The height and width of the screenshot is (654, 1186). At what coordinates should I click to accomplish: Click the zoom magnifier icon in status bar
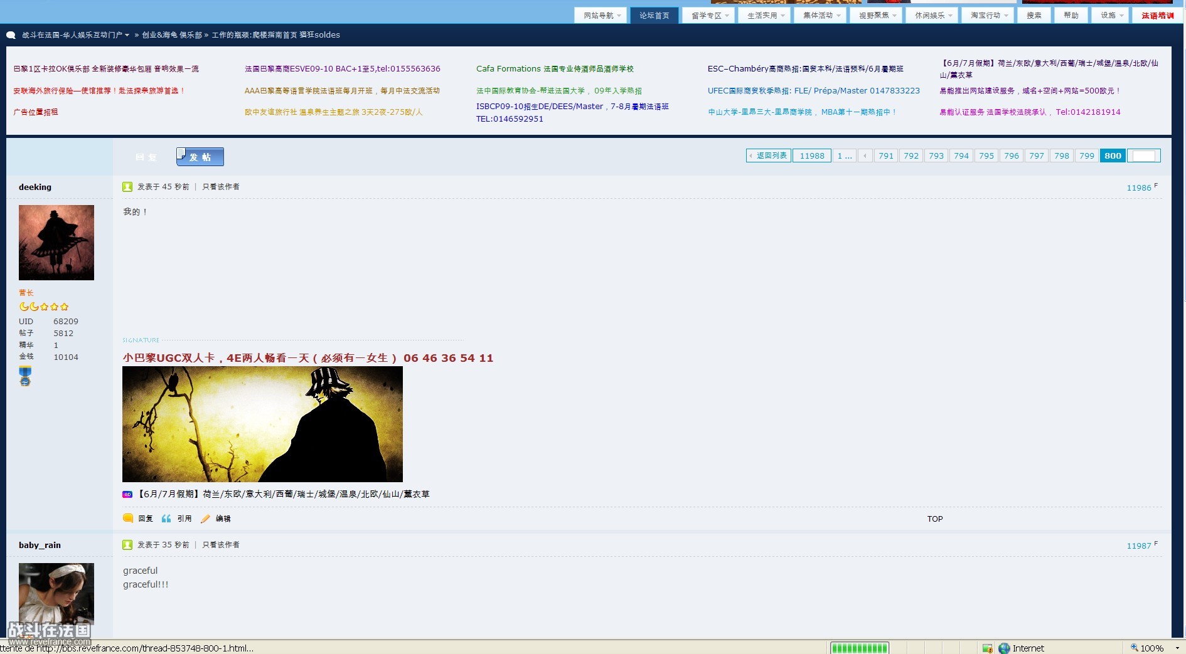click(1135, 648)
